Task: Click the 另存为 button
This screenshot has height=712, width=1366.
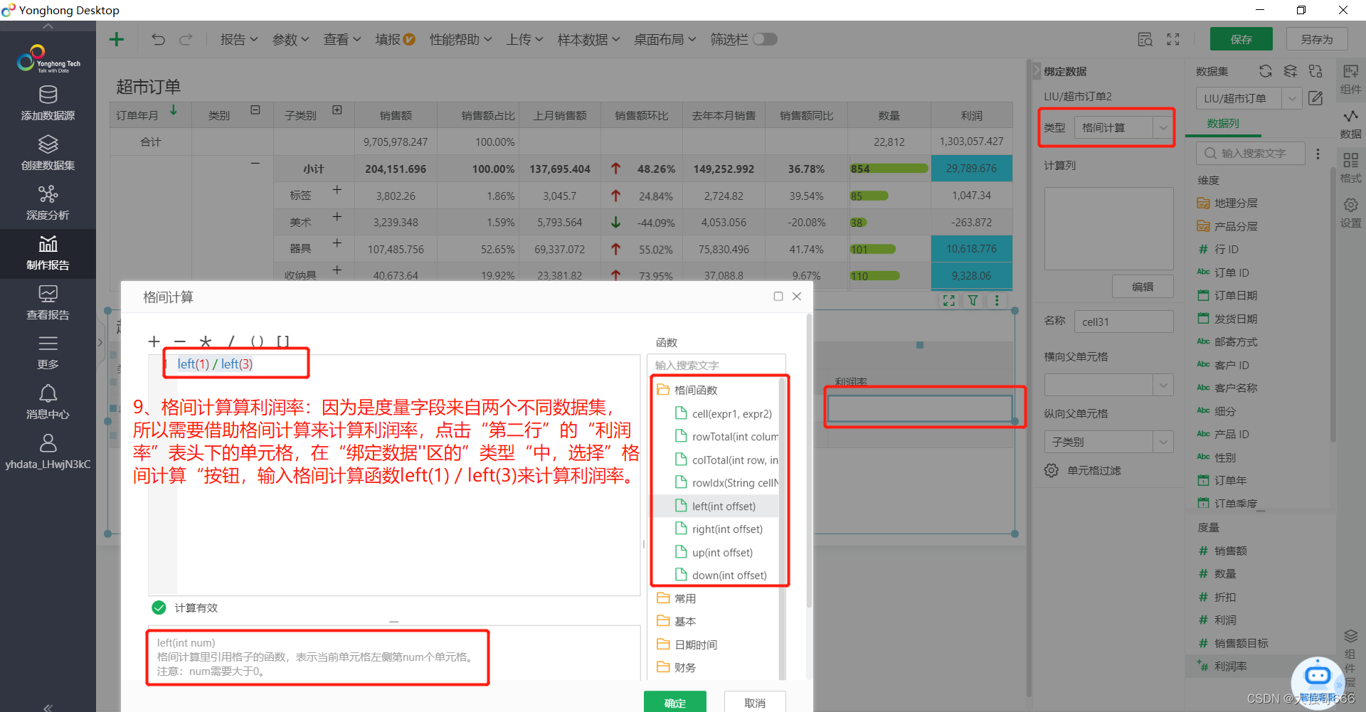Action: click(x=1317, y=39)
